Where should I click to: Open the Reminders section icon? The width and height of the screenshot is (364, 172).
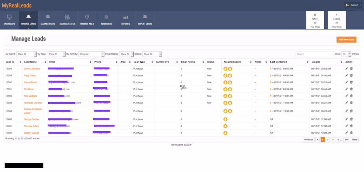pyautogui.click(x=106, y=17)
